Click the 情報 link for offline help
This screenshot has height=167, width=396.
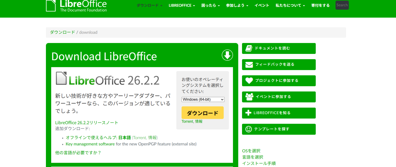[152, 137]
